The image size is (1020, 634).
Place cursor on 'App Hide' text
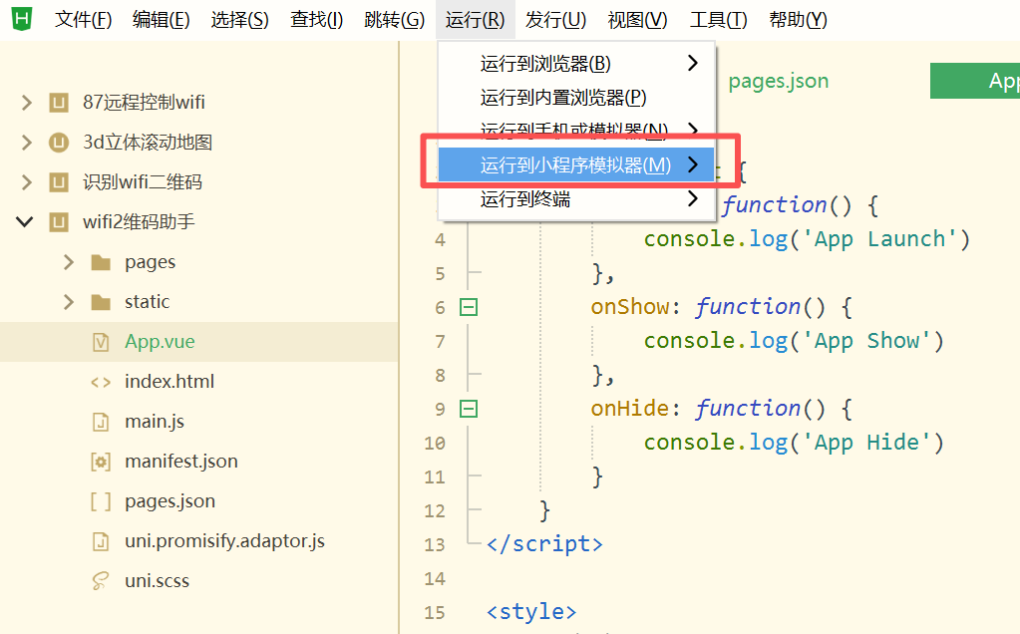pos(867,443)
